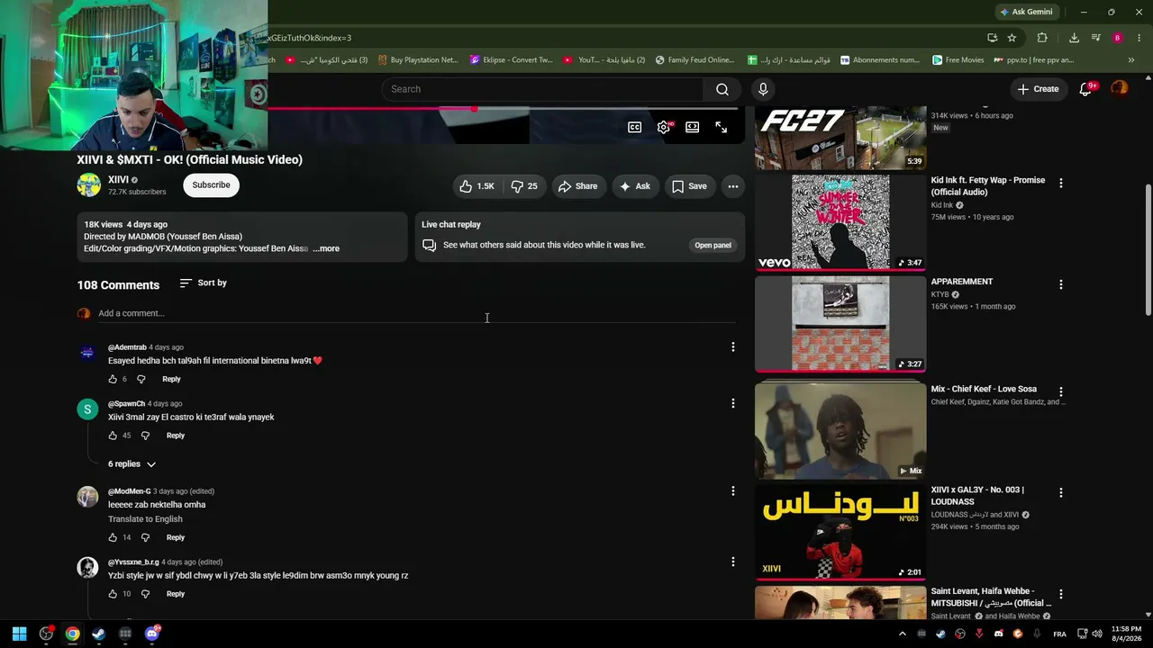Viewport: 1153px width, 648px height.
Task: Open Chrome media controls icon
Action: point(1096,38)
